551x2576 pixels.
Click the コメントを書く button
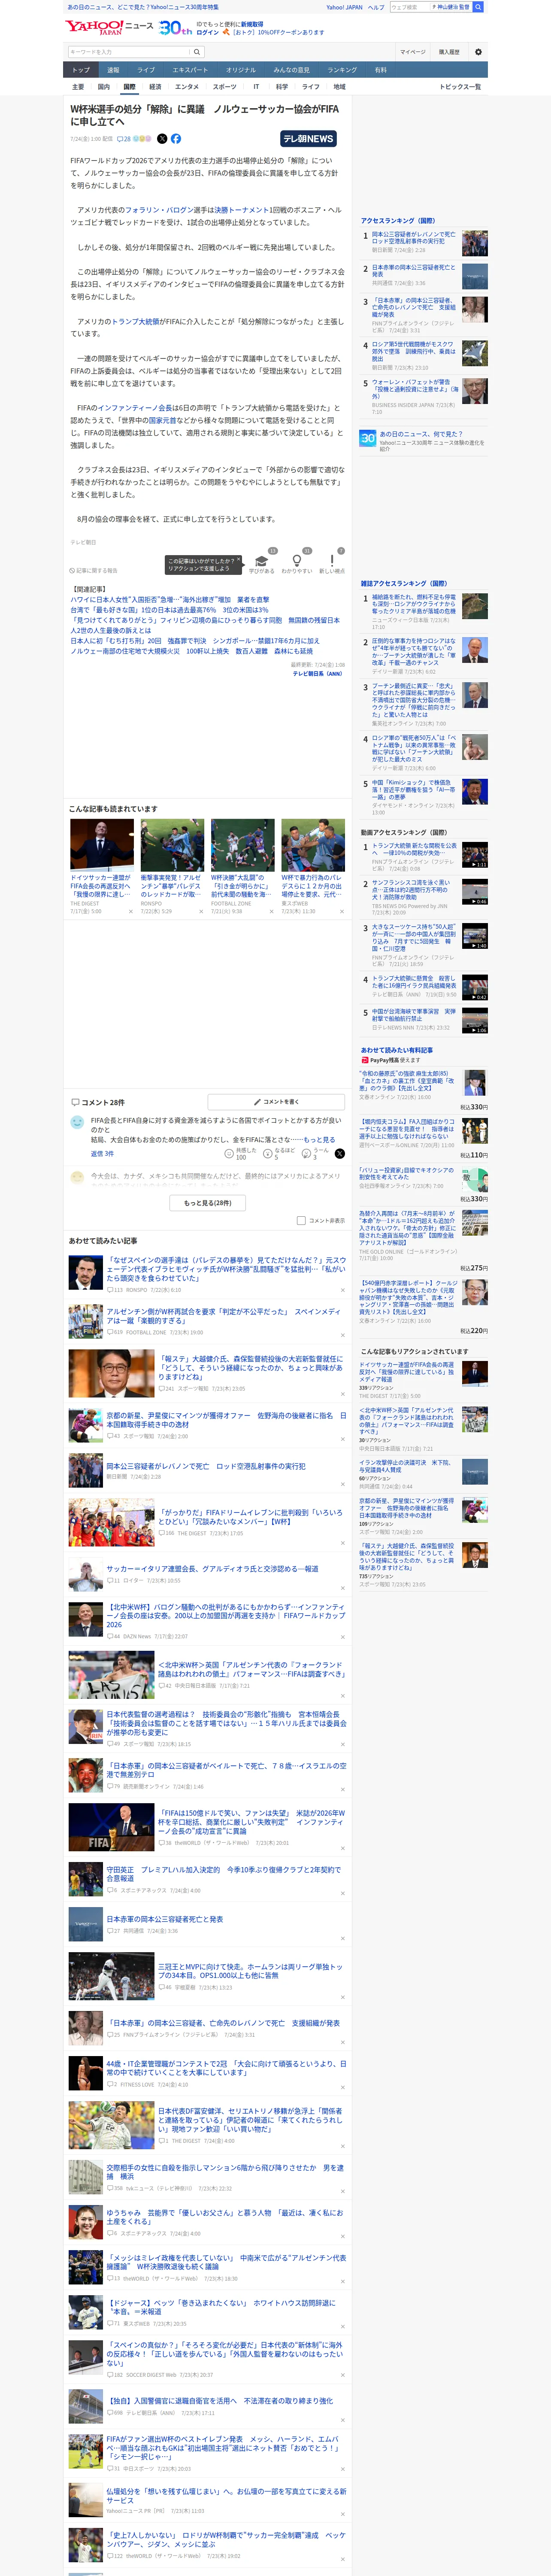[x=276, y=1102]
